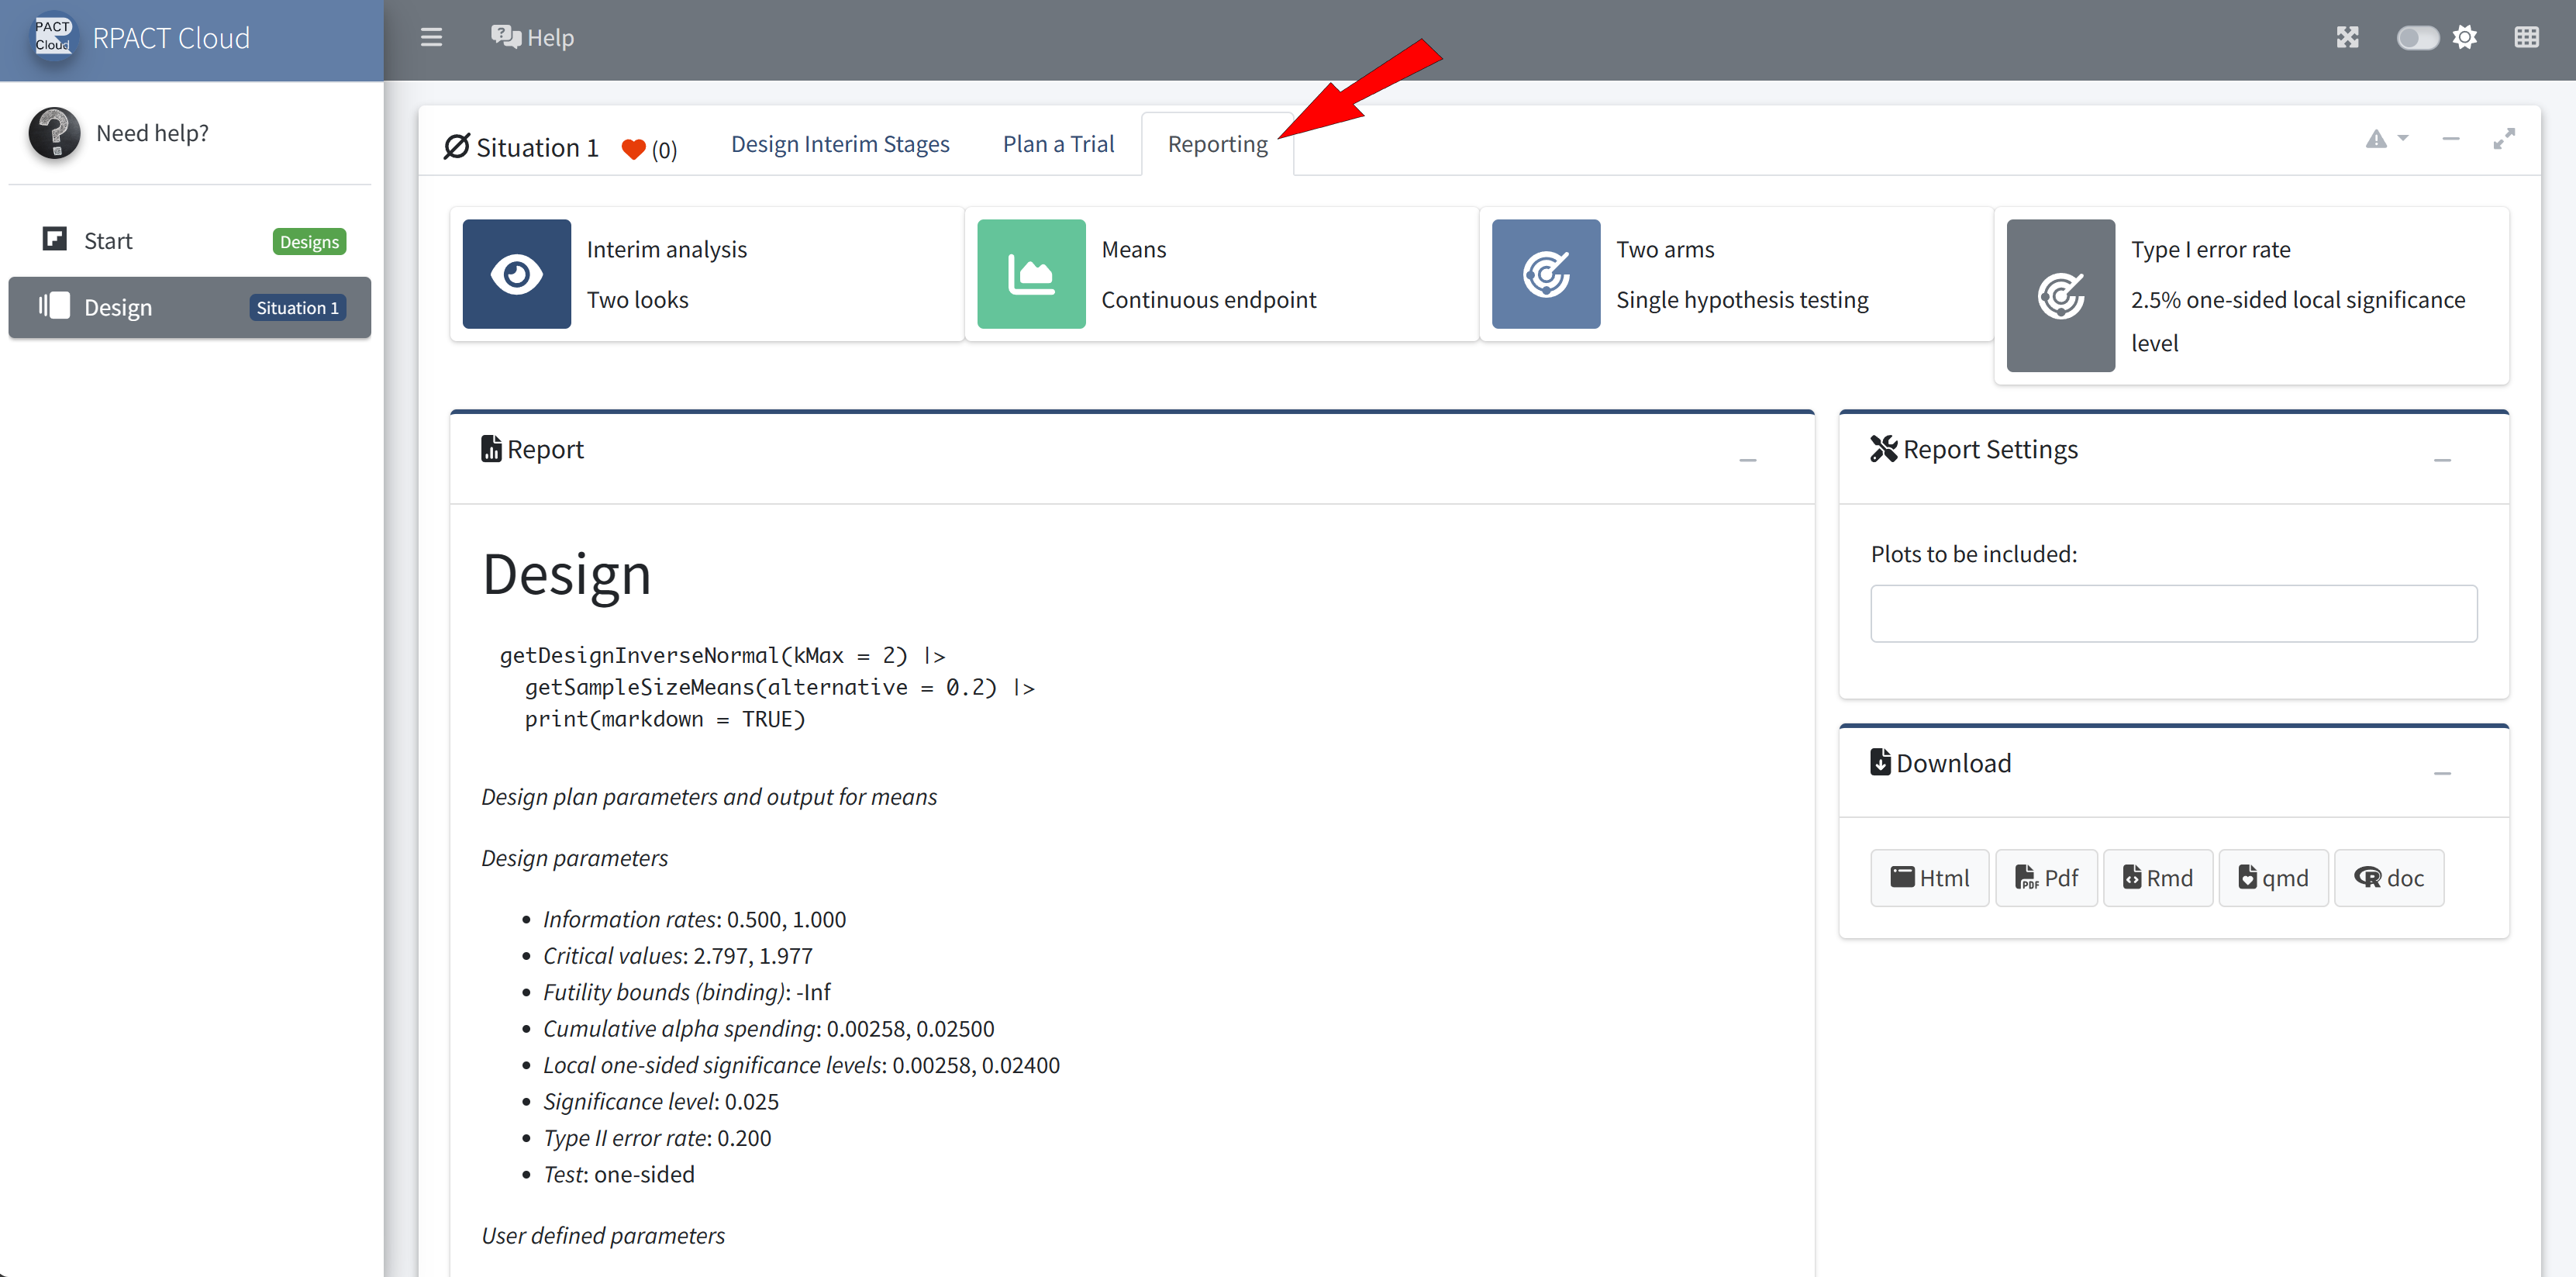
Task: Open the settings gear icon
Action: pyautogui.click(x=2465, y=38)
